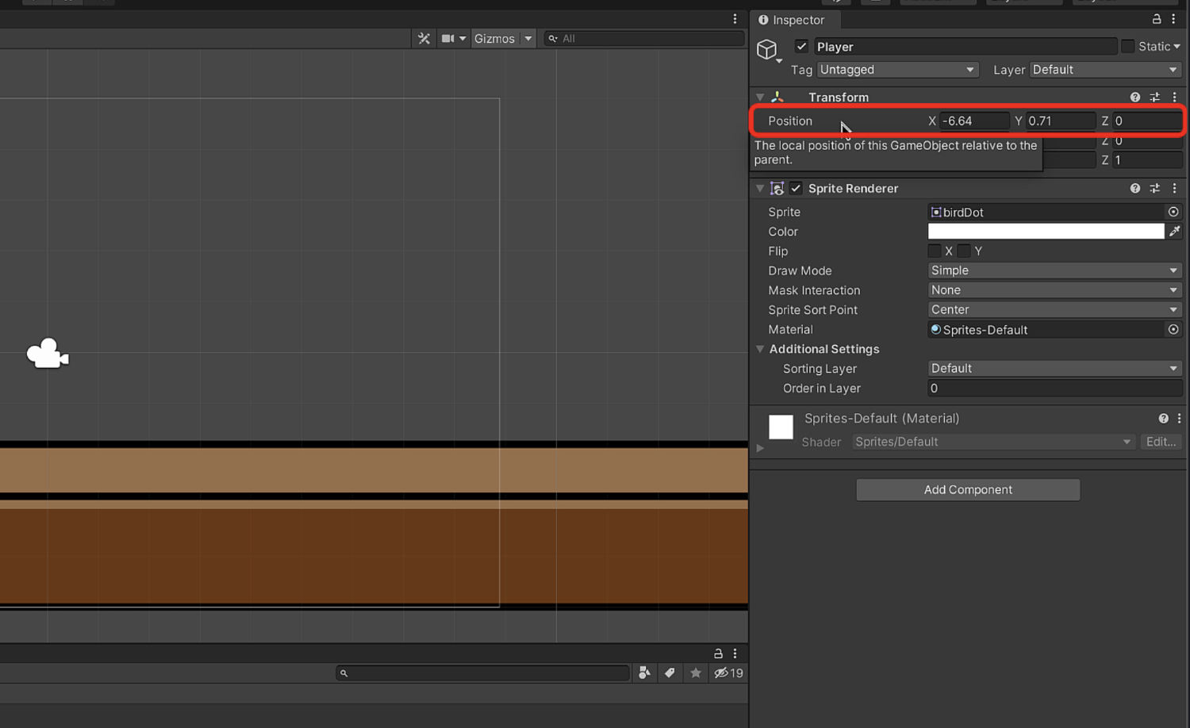Open the Layer dropdown showing Default
Image resolution: width=1190 pixels, height=728 pixels.
tap(1105, 70)
